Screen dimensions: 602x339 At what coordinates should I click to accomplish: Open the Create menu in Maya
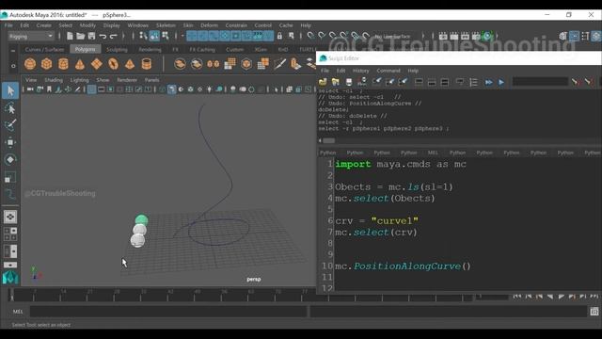44,25
